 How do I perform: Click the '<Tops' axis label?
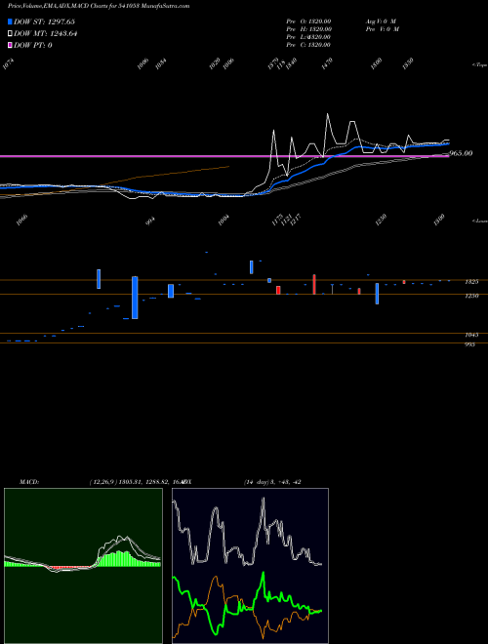tap(479, 65)
